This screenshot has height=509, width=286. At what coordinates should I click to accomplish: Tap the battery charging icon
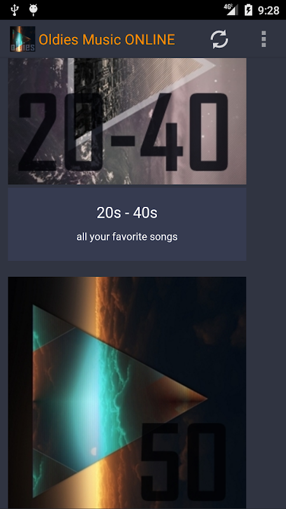[249, 10]
